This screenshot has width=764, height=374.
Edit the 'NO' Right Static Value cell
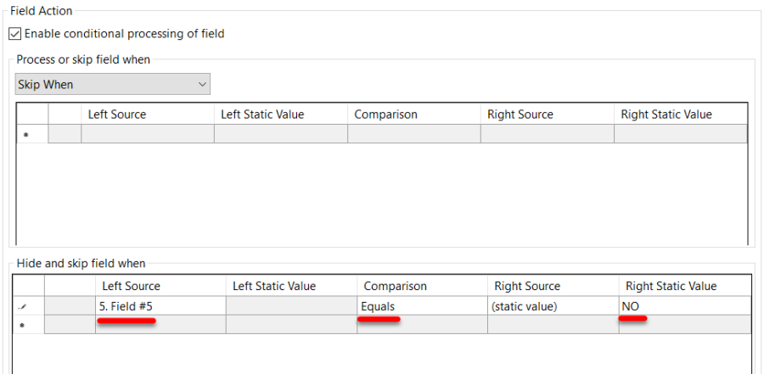[684, 306]
